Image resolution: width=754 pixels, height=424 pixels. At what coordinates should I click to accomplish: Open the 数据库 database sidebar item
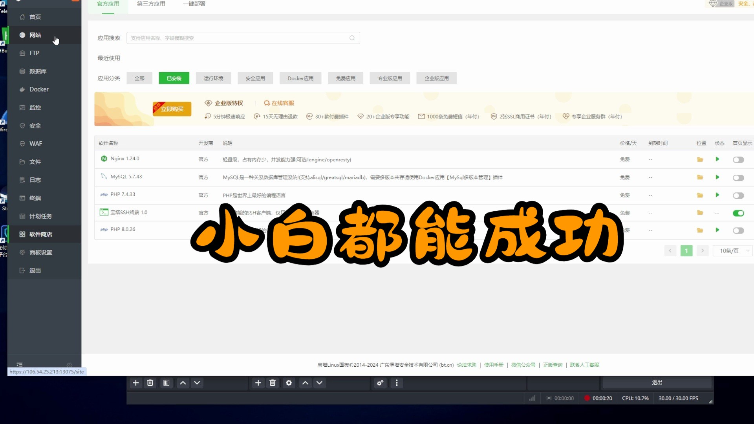(x=44, y=71)
